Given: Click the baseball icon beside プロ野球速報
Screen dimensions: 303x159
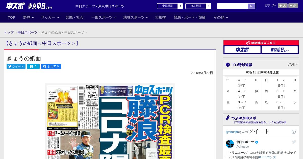Looking at the screenshot, I should (x=228, y=65).
